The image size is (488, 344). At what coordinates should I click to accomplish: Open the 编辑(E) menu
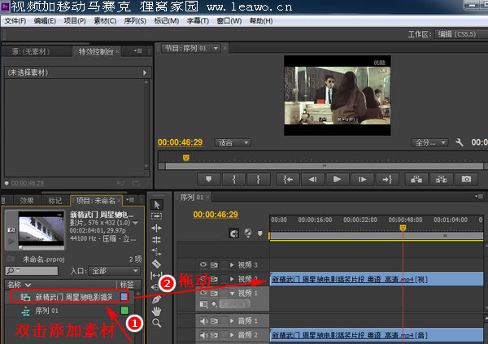(45, 21)
